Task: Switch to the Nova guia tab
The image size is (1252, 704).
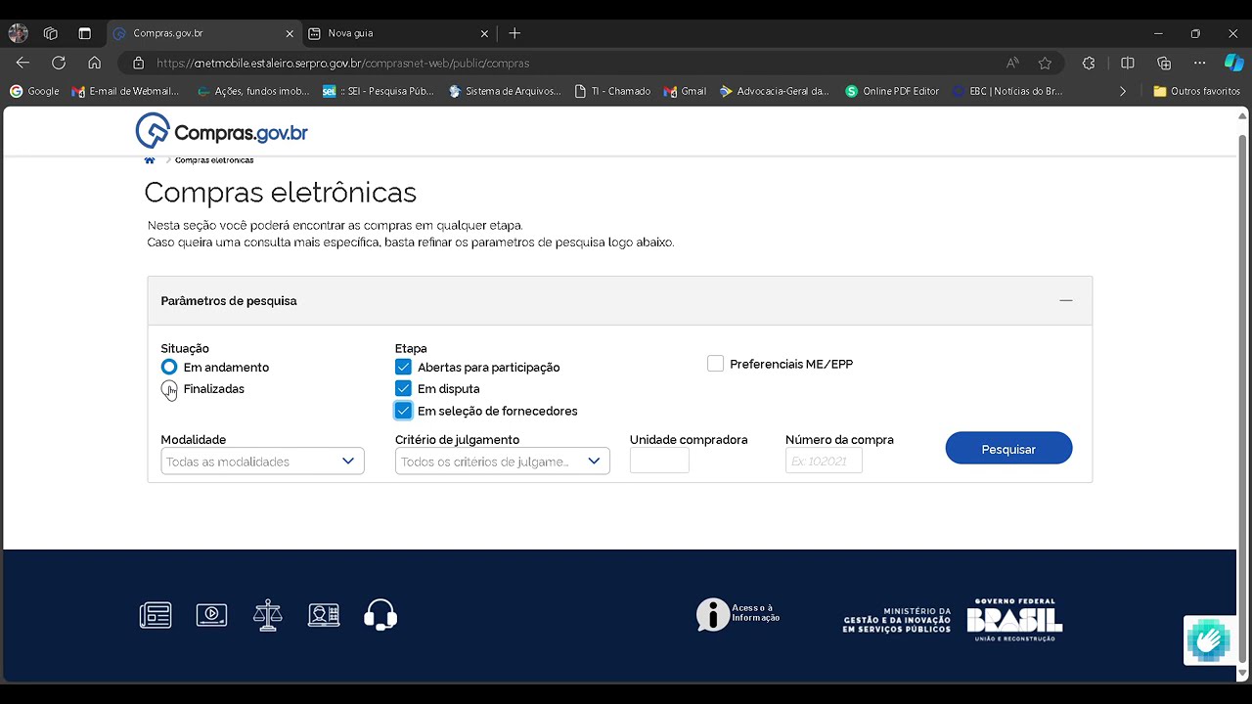Action: tap(398, 33)
